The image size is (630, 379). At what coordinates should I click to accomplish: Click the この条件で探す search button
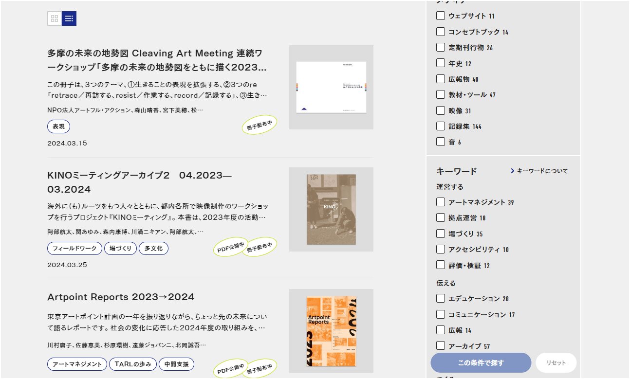coord(481,363)
